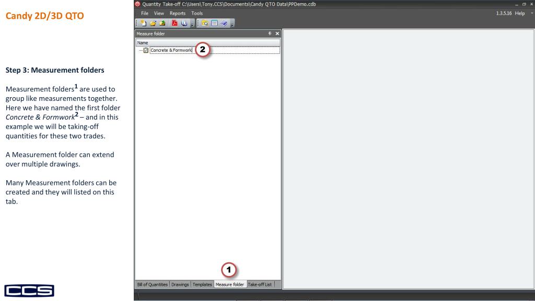
Task: Click the list view toolbar icon
Action: pyautogui.click(x=214, y=23)
